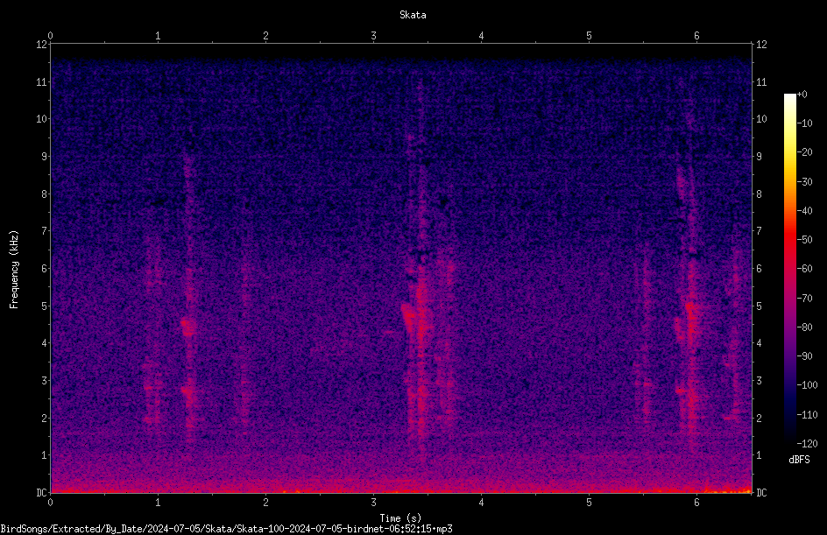Click the 'Time (s)' axis label
Image resolution: width=827 pixels, height=535 pixels.
click(x=400, y=518)
